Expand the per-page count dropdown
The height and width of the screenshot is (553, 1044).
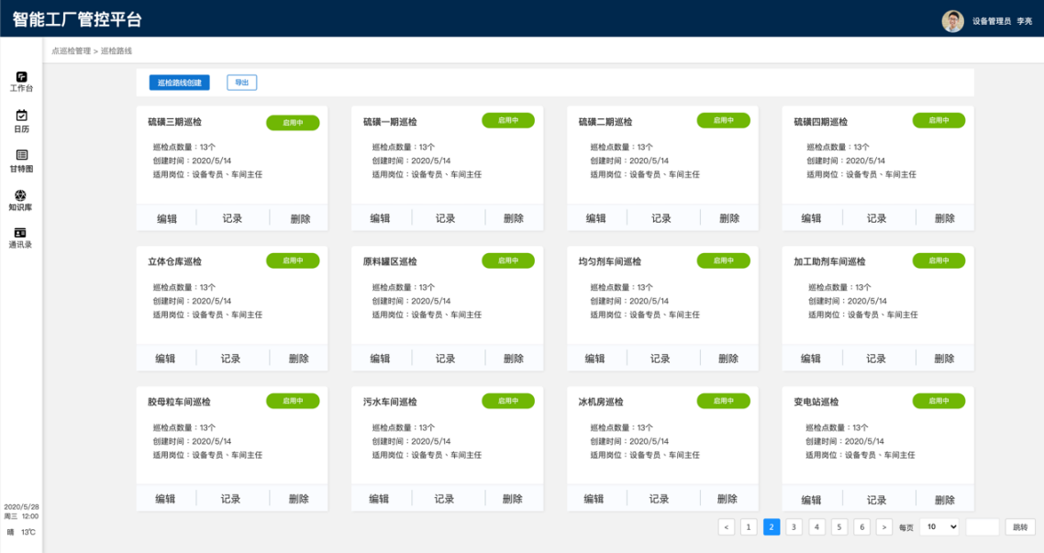tap(939, 526)
